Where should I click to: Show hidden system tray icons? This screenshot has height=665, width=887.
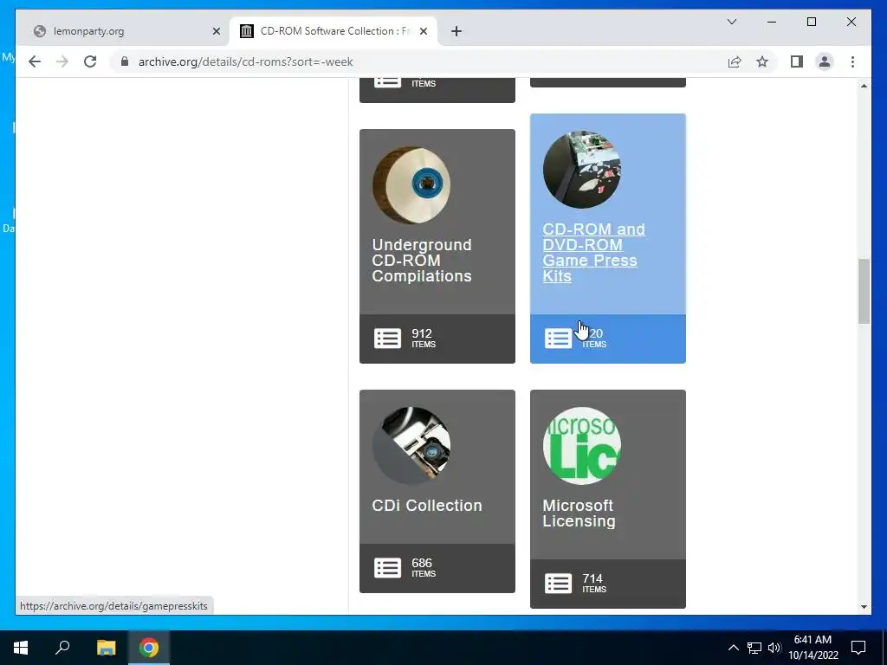[x=733, y=648]
